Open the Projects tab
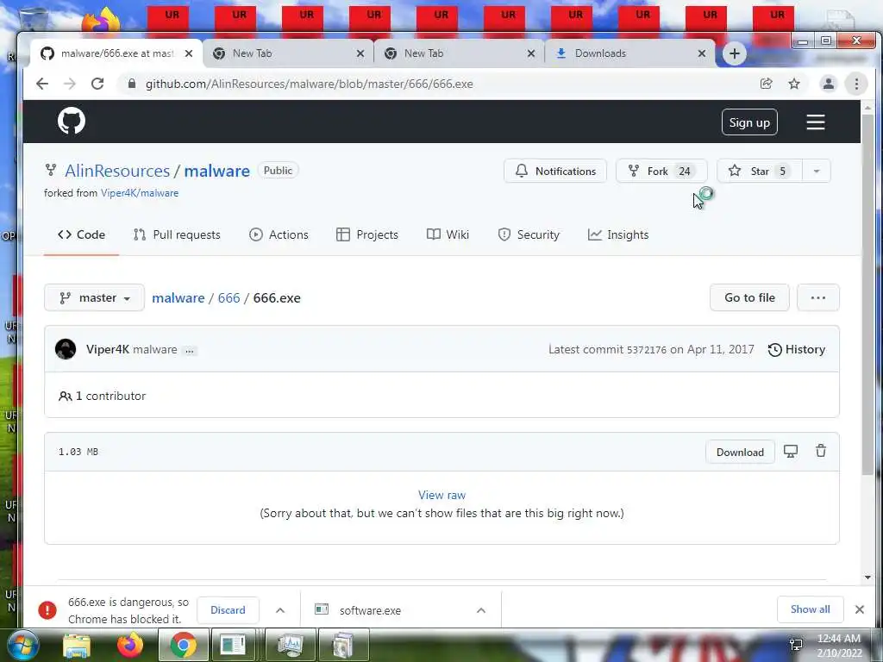This screenshot has height=662, width=883. pos(367,234)
